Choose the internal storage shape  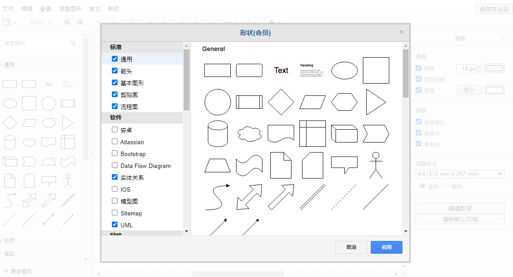313,134
